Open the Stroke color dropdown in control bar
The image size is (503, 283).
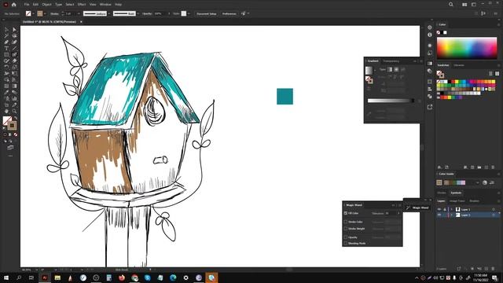tap(45, 14)
